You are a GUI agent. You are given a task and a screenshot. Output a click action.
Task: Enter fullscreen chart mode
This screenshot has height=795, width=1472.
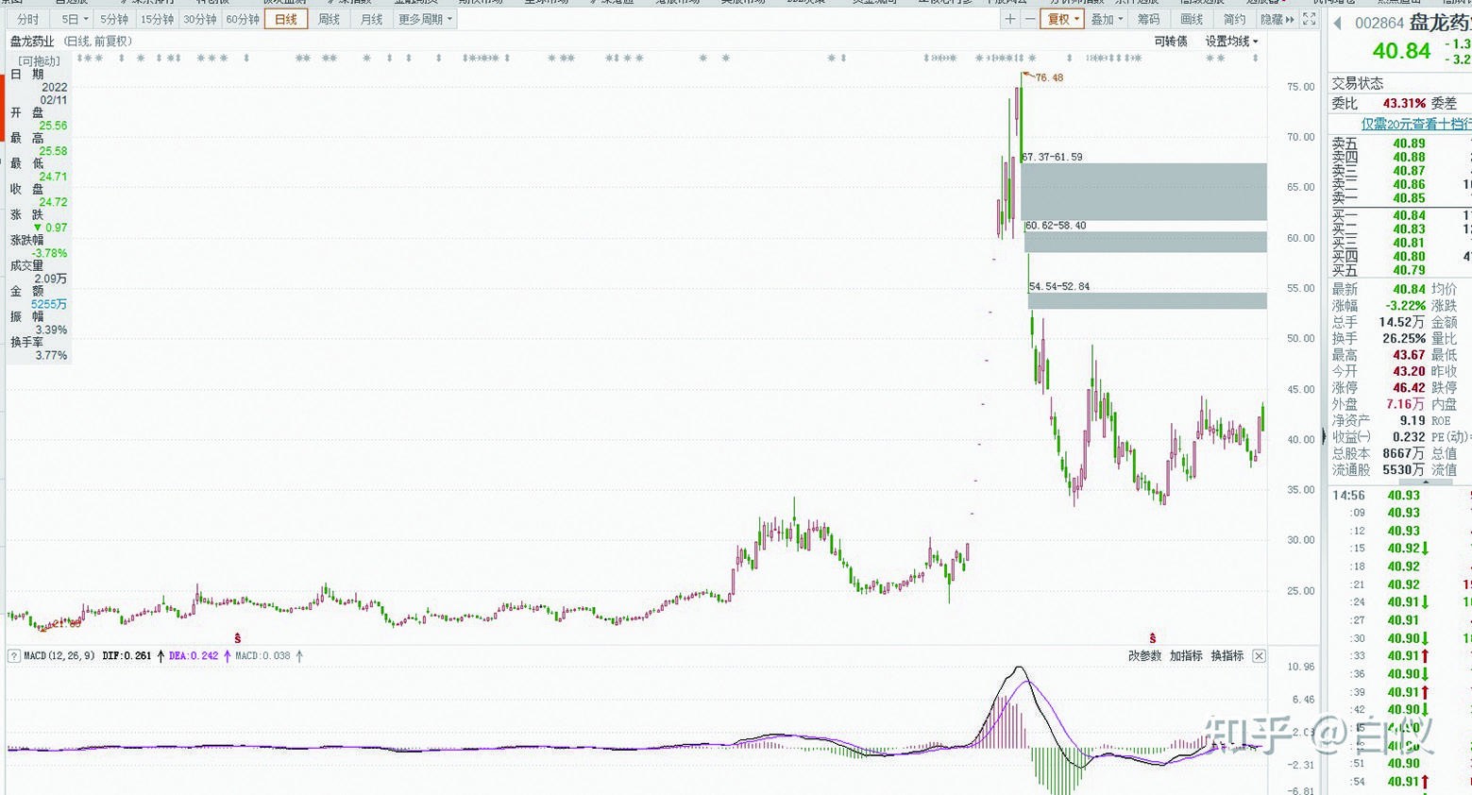tap(1309, 19)
